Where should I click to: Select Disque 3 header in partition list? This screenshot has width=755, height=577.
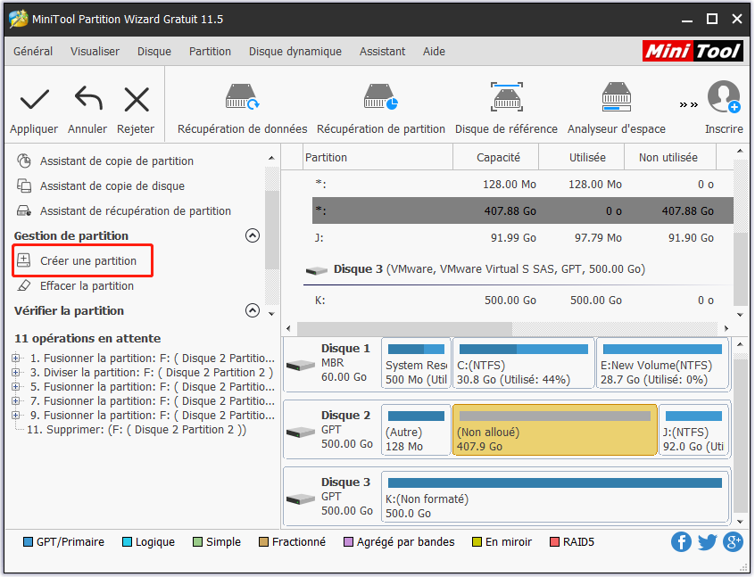point(490,269)
